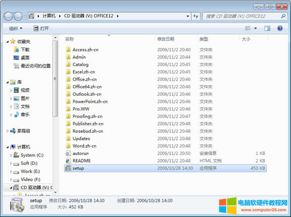Click the navigation pane scrollbar thumb
Screen dimensions: 291x217
pyautogui.click(x=55, y=79)
